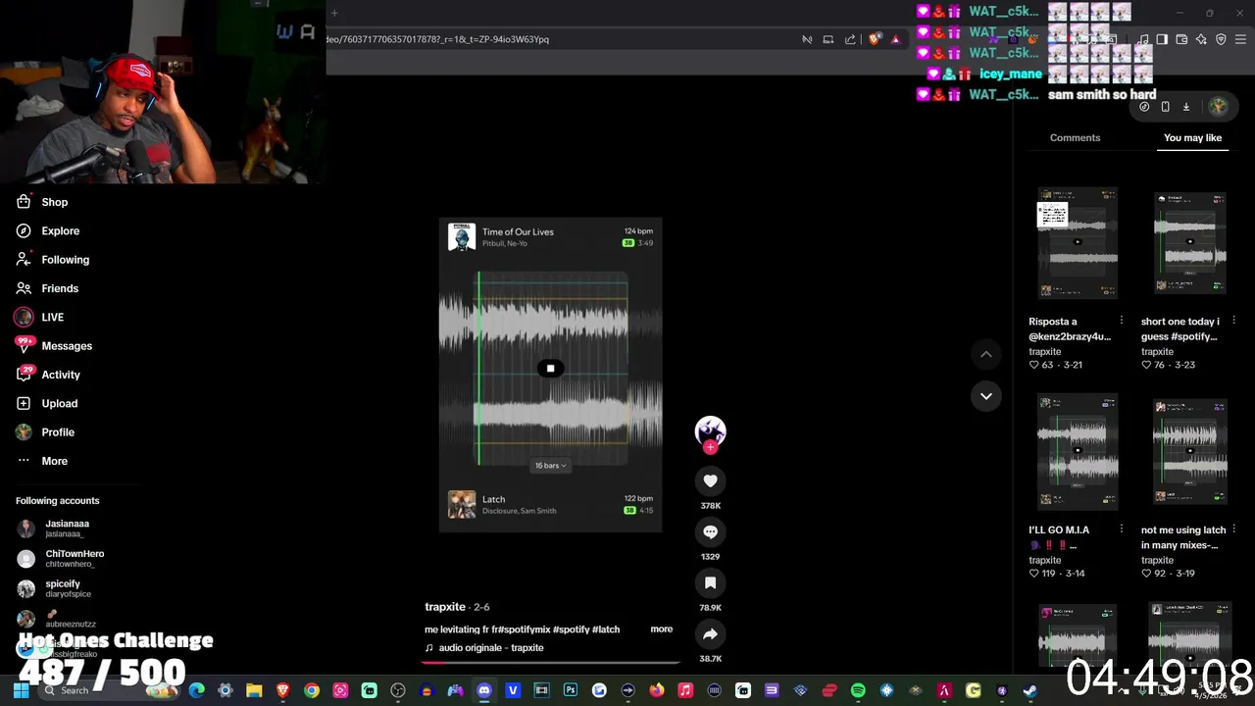Open the comments bubble showing 1329
The height and width of the screenshot is (706, 1255).
click(711, 531)
